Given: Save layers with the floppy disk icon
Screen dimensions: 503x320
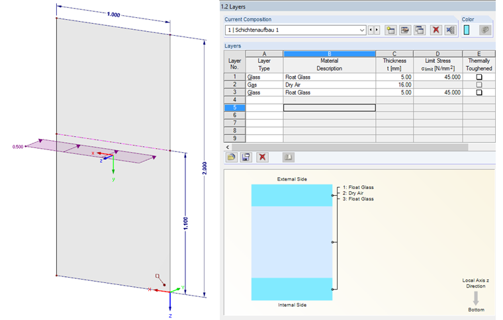Looking at the screenshot, I should (x=246, y=157).
